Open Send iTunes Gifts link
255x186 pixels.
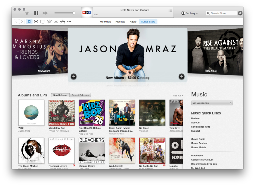(201, 127)
